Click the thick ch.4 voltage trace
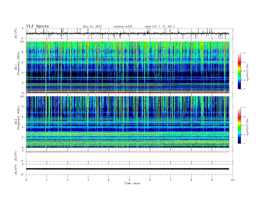 click(x=127, y=169)
